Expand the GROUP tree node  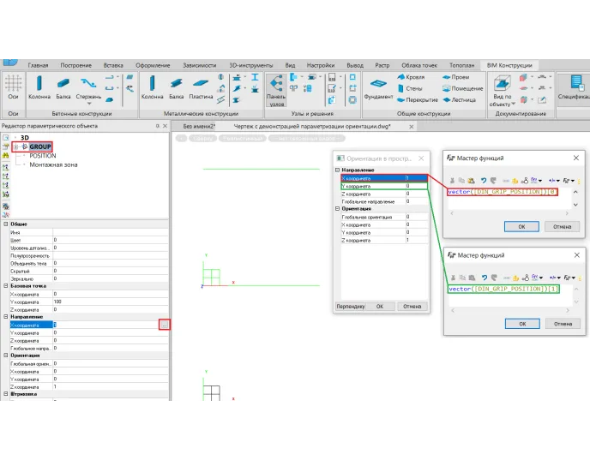click(16, 146)
